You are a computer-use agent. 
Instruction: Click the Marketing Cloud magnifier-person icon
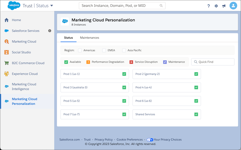click(x=6, y=41)
